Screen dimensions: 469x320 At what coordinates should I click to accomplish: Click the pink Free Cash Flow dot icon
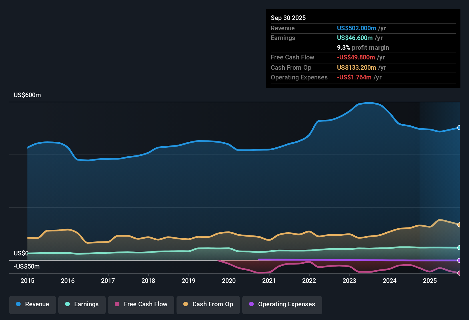[117, 304]
